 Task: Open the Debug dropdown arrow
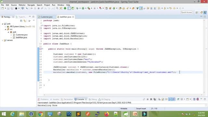(x=80, y=8)
